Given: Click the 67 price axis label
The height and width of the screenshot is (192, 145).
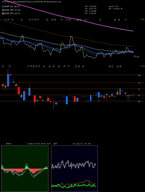Looking at the screenshot, I should pos(139,95).
